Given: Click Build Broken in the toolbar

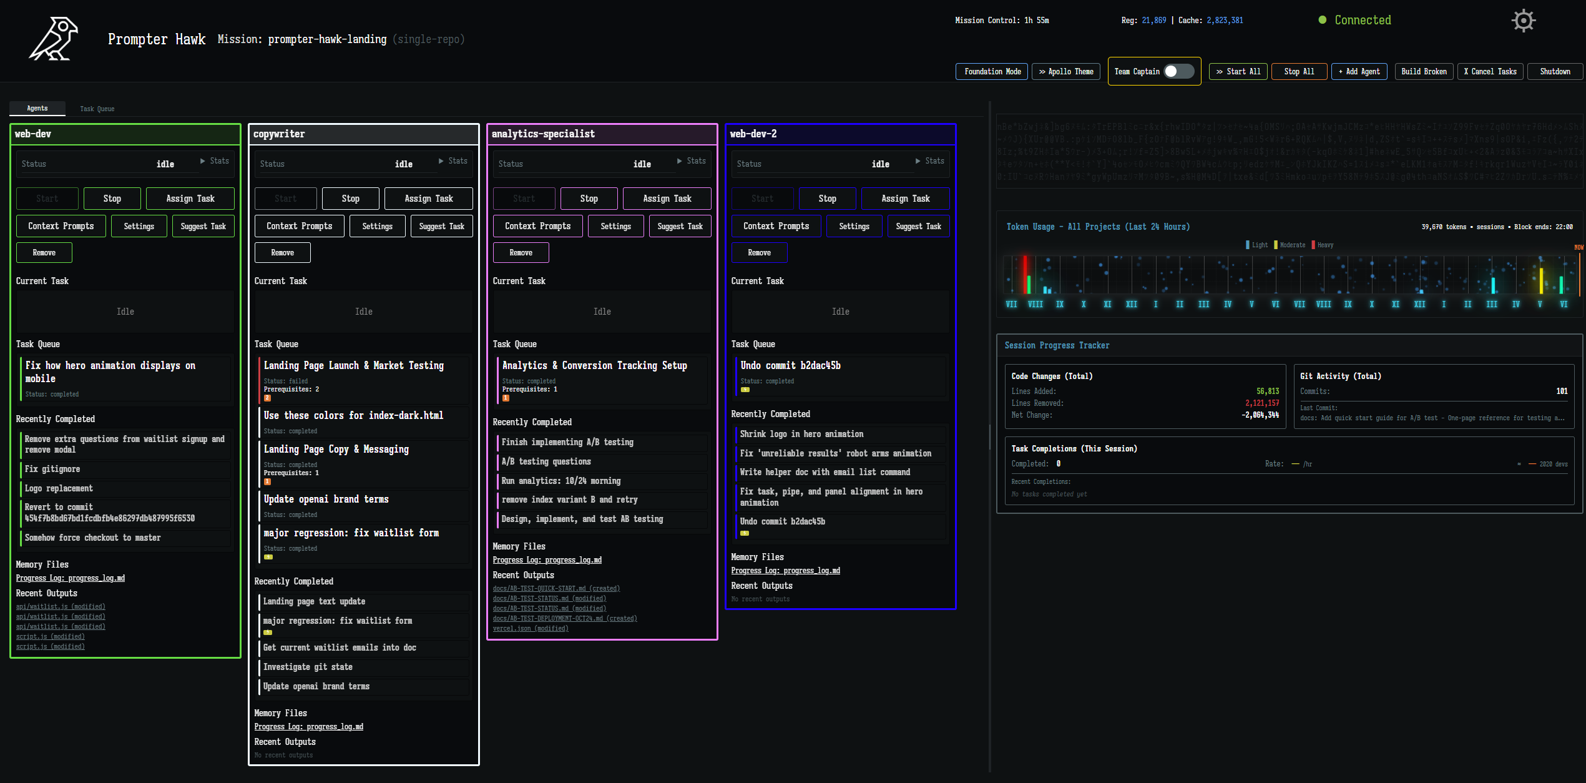Looking at the screenshot, I should pos(1424,71).
